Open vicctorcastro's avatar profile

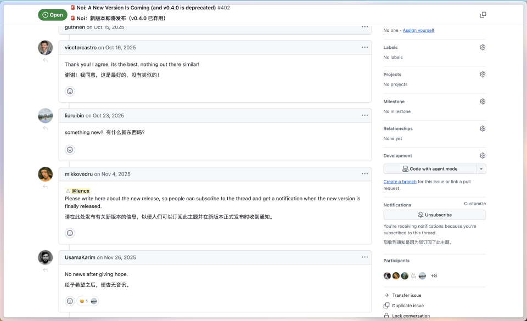coord(46,48)
